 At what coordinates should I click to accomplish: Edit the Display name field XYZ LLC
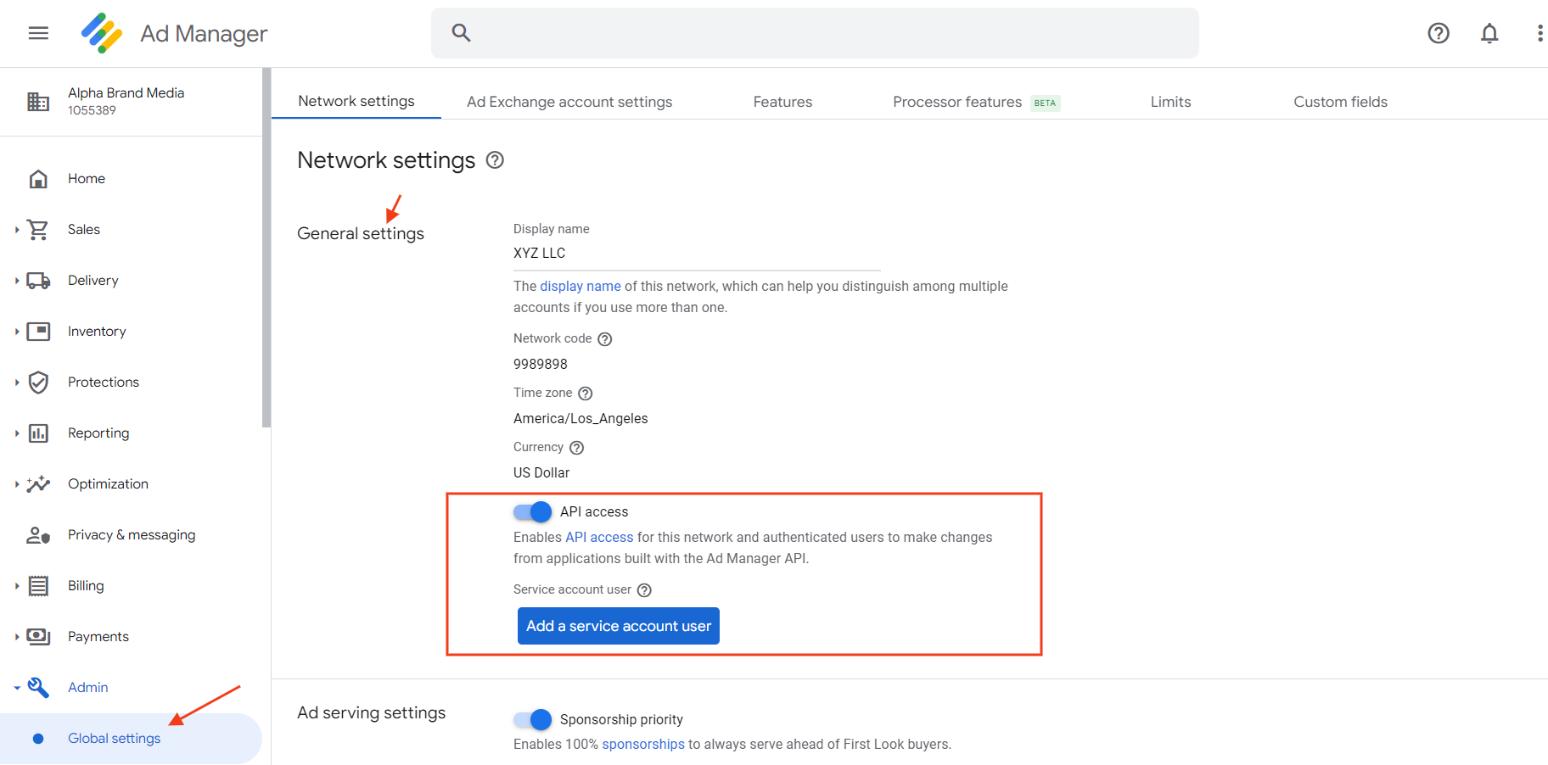697,253
